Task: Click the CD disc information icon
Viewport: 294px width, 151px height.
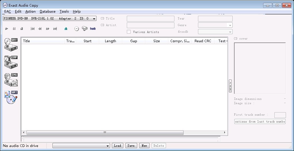Action: coord(76,29)
